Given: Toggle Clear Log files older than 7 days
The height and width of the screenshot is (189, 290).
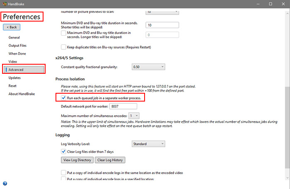Looking at the screenshot, I should 63,151.
